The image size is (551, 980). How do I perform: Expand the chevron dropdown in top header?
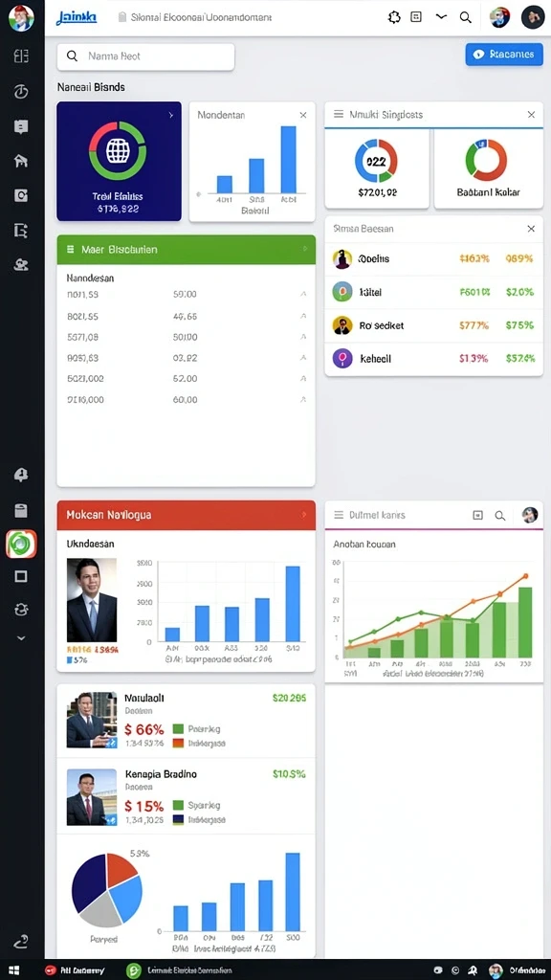click(x=441, y=17)
